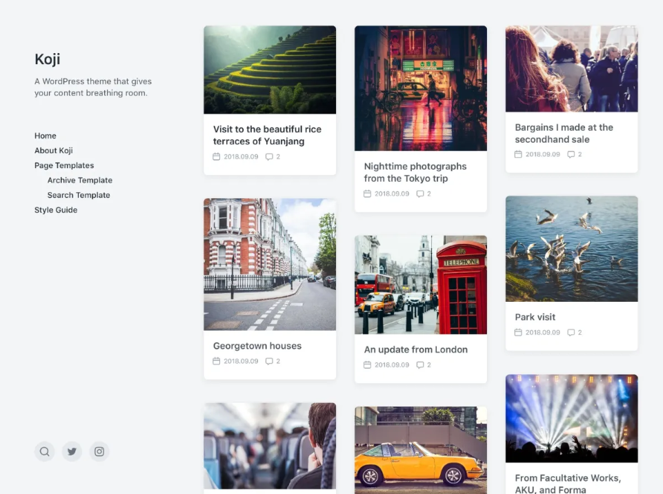Click the Twitter social icon
663x494 pixels.
[x=72, y=452]
